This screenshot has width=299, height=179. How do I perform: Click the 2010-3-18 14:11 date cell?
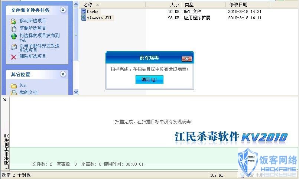click(245, 18)
